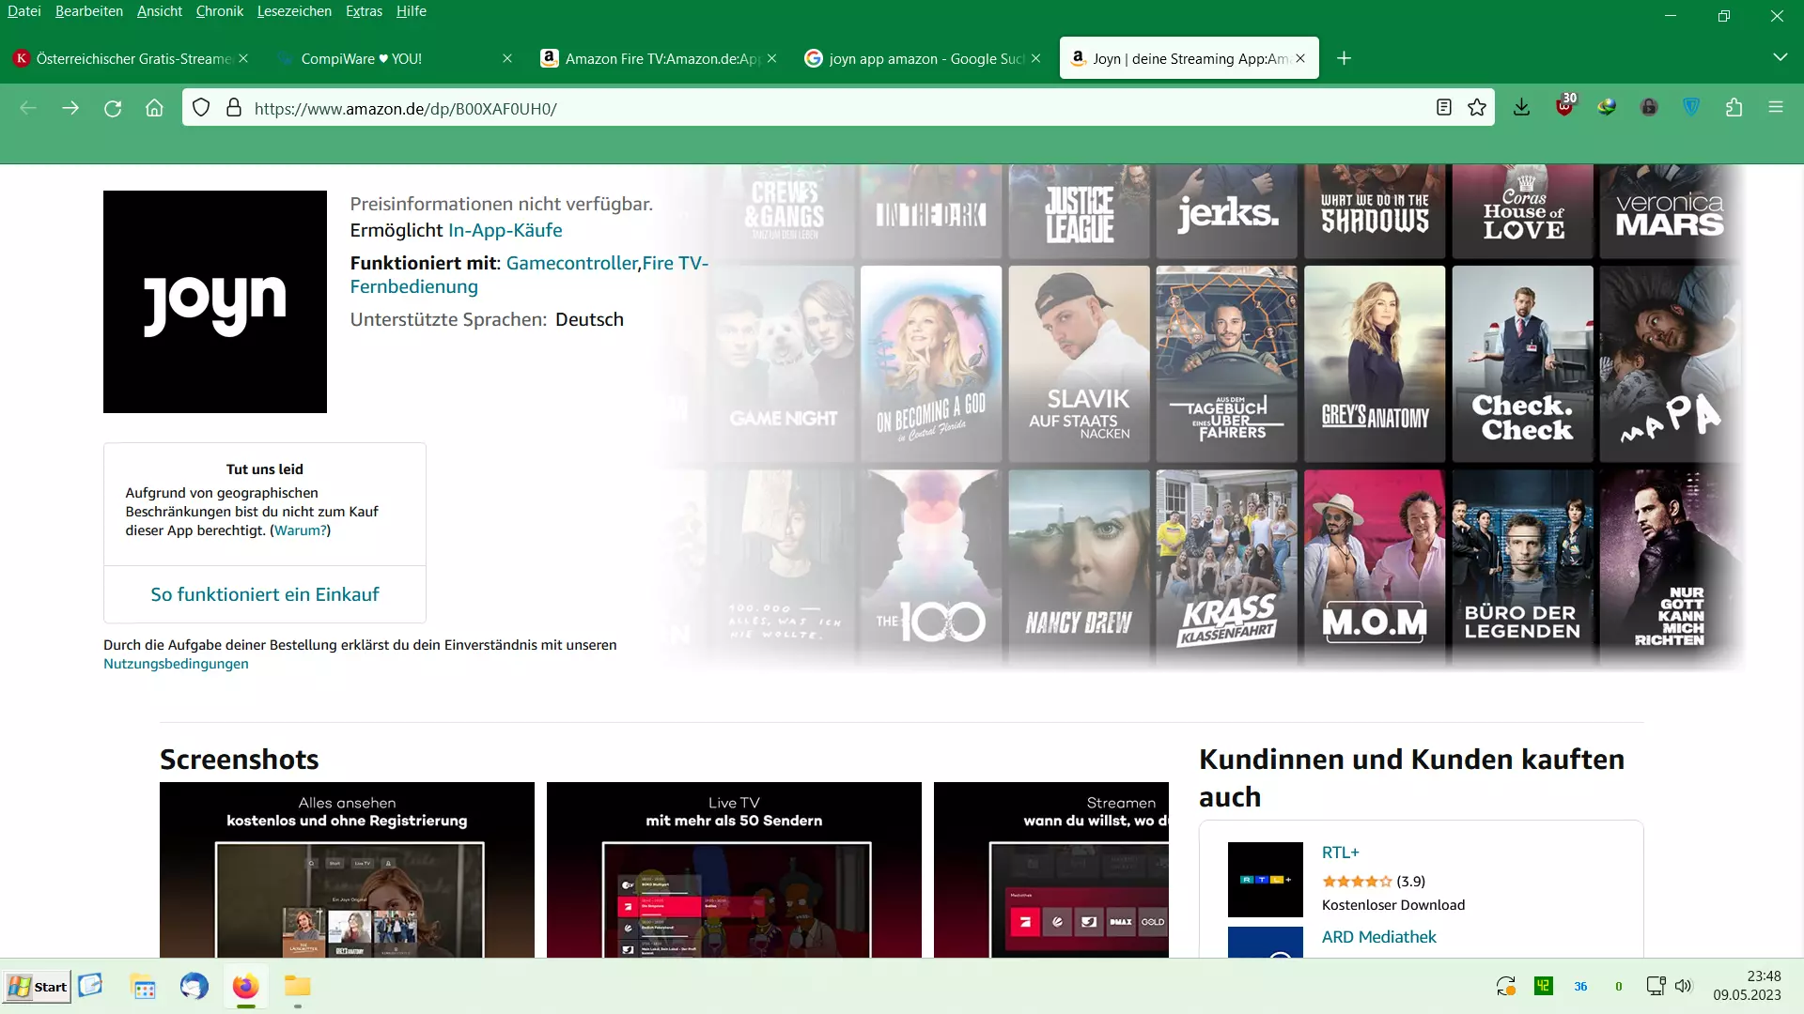Open the blue shield extension icon
Image resolution: width=1804 pixels, height=1014 pixels.
tap(1691, 108)
